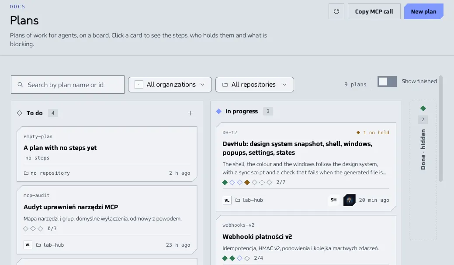454x265 pixels.
Task: Click the refresh icon button
Action: tap(336, 11)
